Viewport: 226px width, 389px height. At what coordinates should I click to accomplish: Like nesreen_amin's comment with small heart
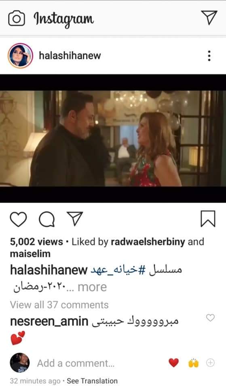pyautogui.click(x=210, y=318)
